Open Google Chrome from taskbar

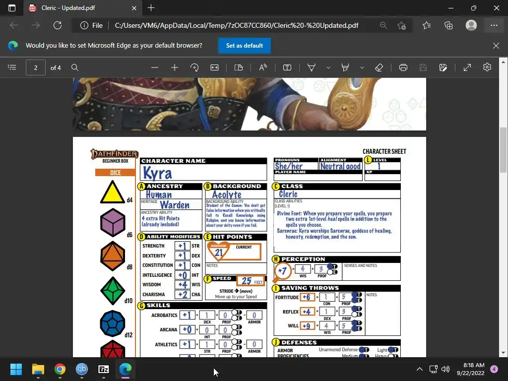tap(60, 369)
